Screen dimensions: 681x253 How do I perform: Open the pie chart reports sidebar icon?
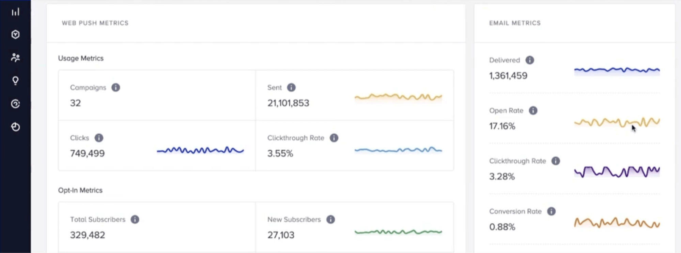click(15, 127)
